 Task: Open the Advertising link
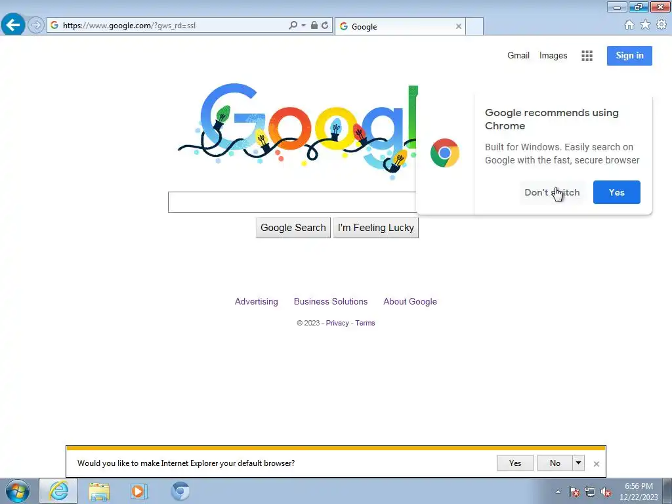pyautogui.click(x=257, y=301)
